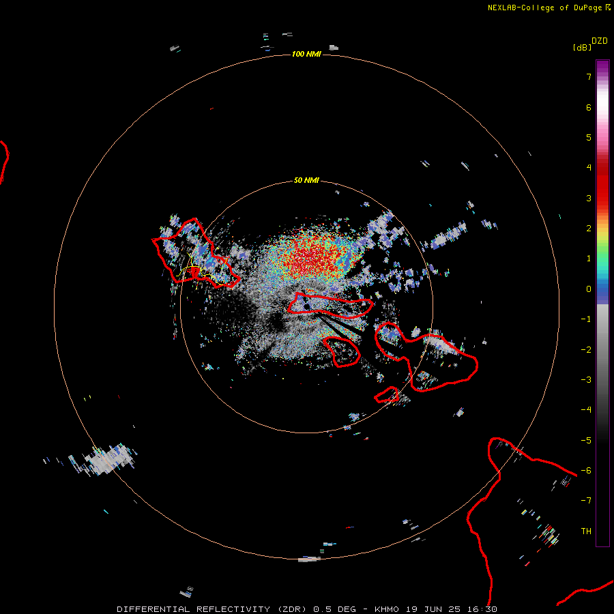Click the [dB] units label

(x=582, y=48)
